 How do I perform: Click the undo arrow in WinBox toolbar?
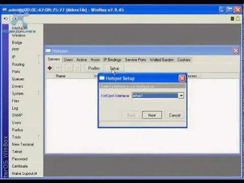pos(6,19)
